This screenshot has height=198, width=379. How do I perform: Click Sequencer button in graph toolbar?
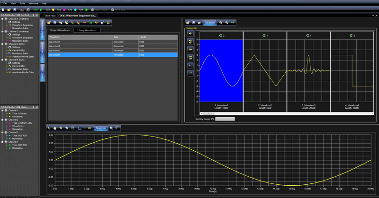coord(101,128)
